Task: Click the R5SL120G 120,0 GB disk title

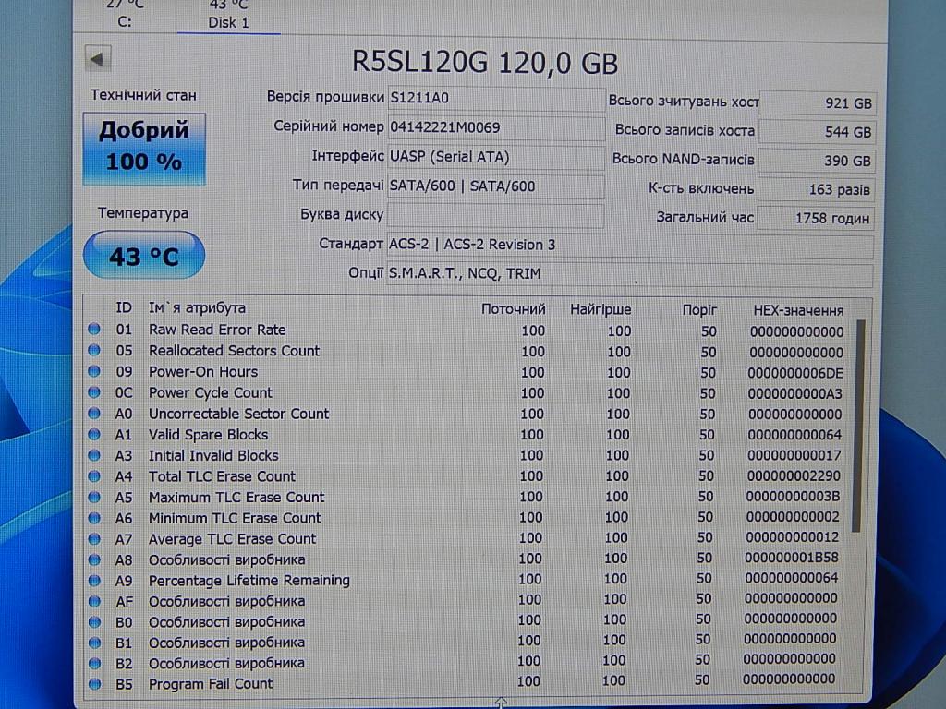Action: (x=485, y=62)
